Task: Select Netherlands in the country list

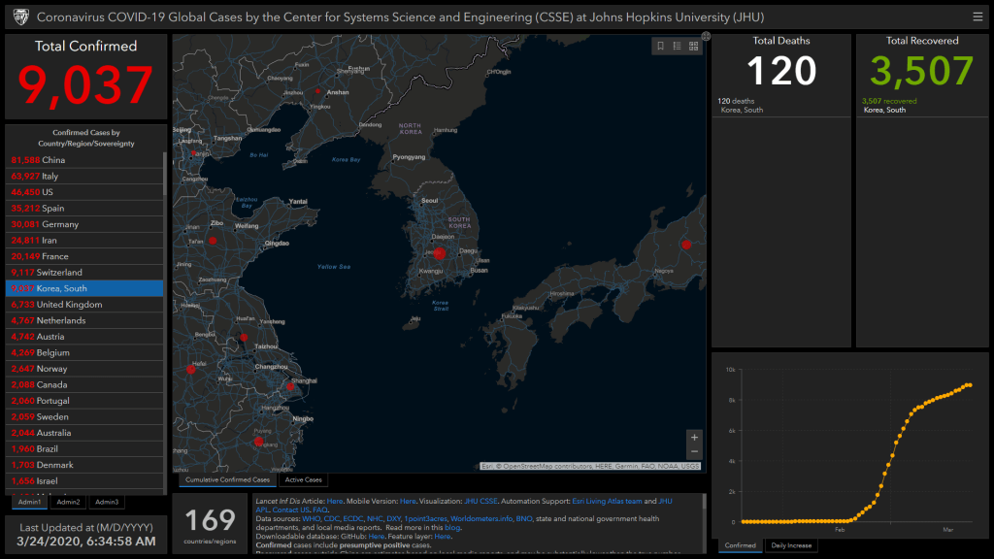Action: [84, 320]
